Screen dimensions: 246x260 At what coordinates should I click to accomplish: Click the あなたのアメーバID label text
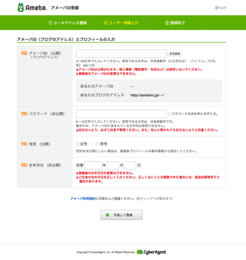[x=97, y=86]
